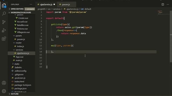The height and width of the screenshot is (96, 172).
Task: Click the JS icon beside main.js
Action: (14, 60)
